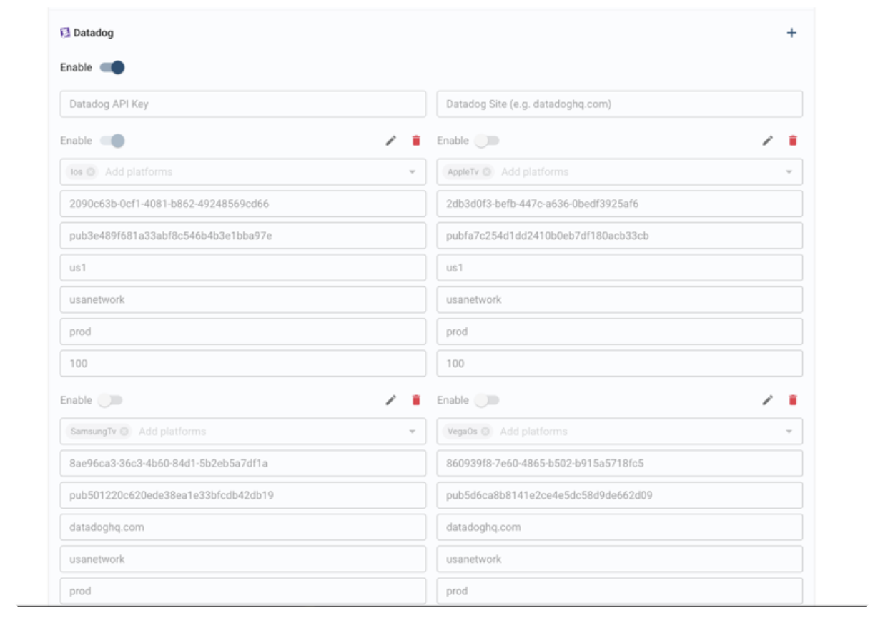Delete the AppleTv platform configuration

click(x=793, y=141)
